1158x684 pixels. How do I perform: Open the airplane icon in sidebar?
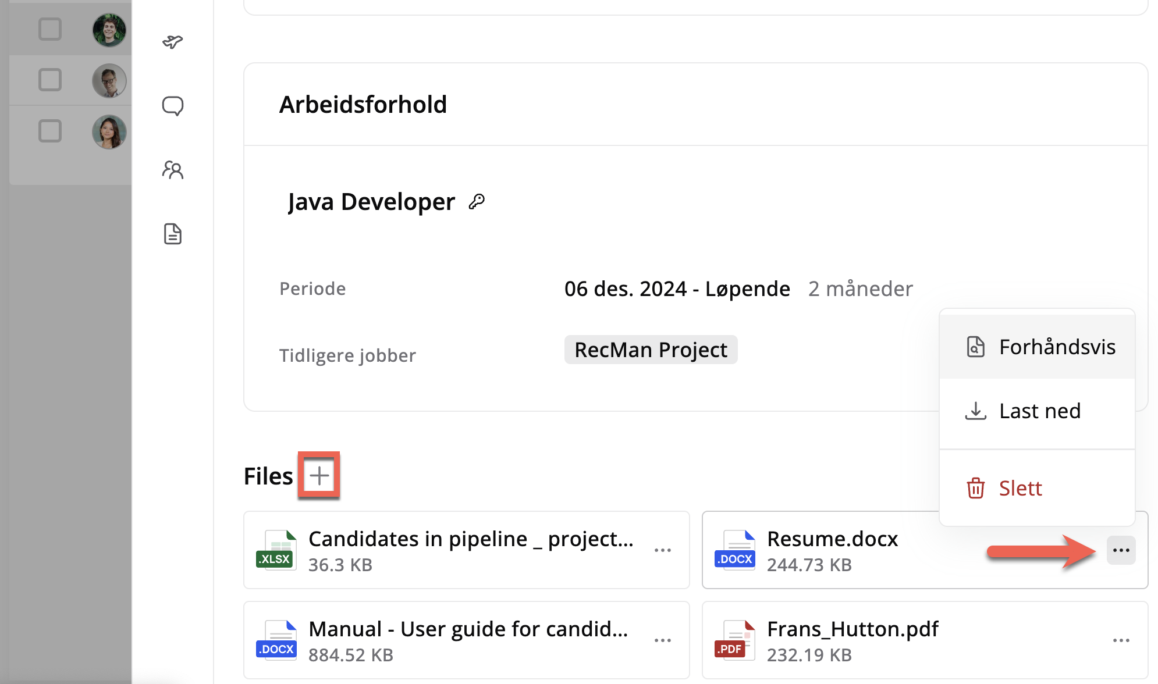(x=172, y=42)
